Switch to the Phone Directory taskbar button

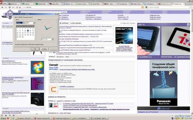[x=62, y=118]
